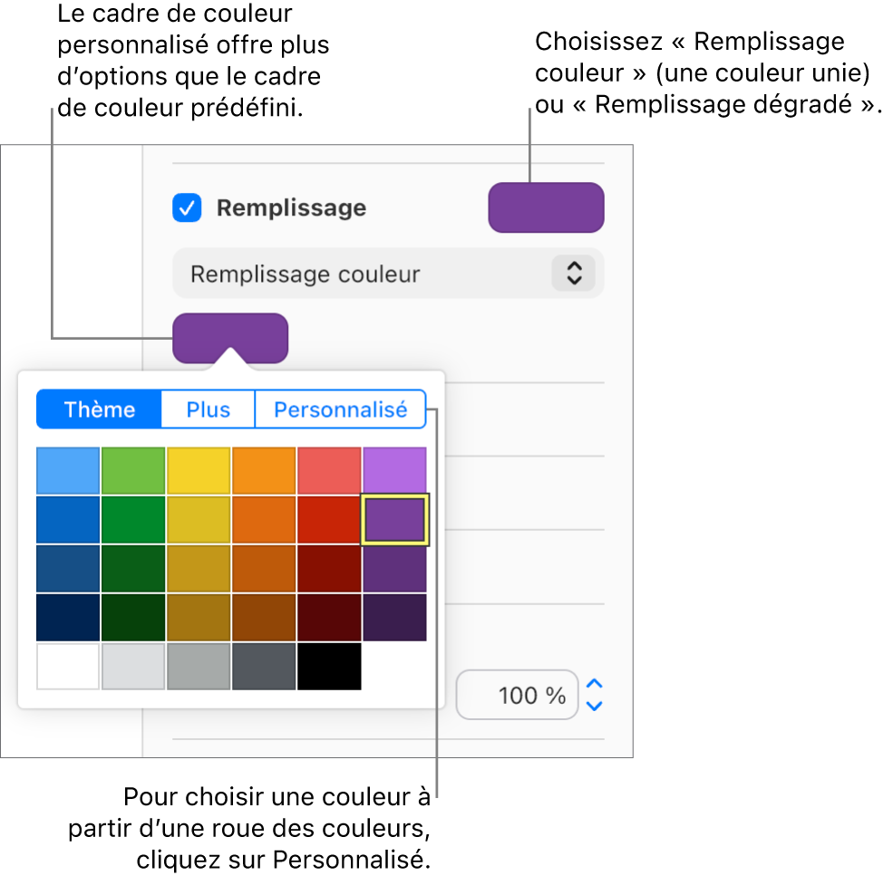Select the light blue theme swatch

click(68, 470)
